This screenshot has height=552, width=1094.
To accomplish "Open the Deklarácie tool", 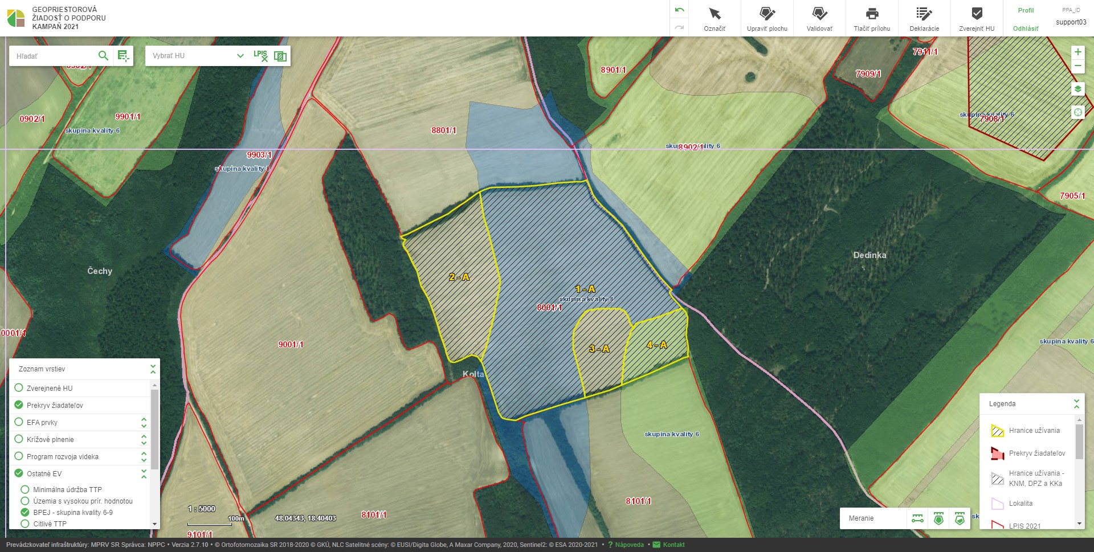I will point(924,19).
